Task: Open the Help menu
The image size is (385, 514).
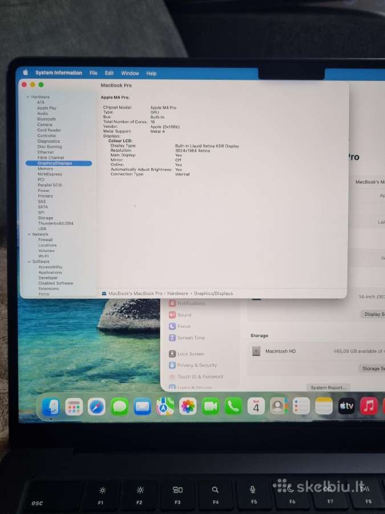Action: pos(151,74)
